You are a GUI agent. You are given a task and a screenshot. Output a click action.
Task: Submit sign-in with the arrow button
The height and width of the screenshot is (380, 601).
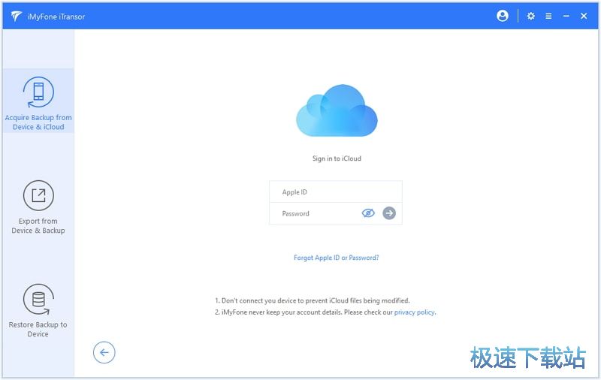[389, 213]
